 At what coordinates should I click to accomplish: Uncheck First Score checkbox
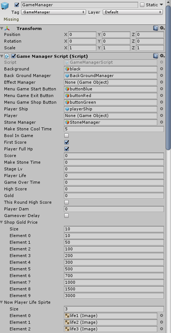click(66, 142)
